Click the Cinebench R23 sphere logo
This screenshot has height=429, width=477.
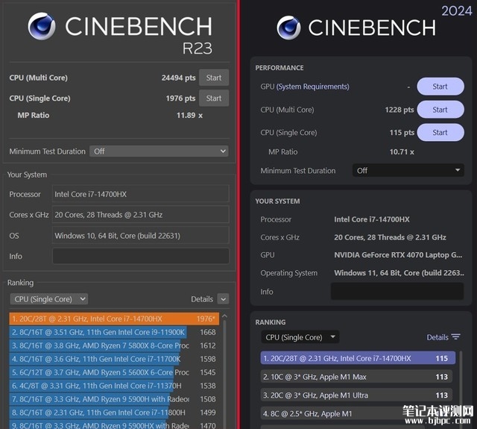[42, 26]
